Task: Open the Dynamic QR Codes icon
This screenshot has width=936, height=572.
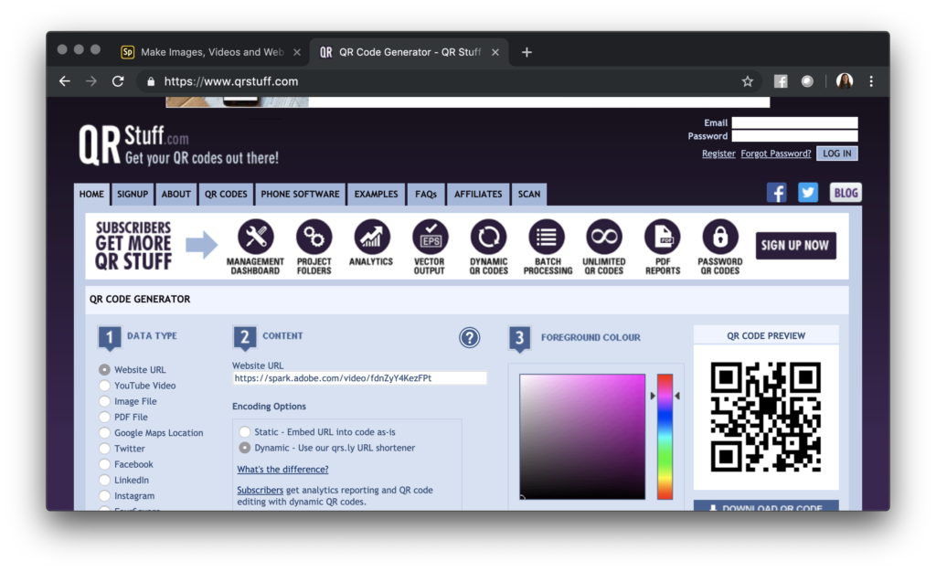Action: (488, 238)
